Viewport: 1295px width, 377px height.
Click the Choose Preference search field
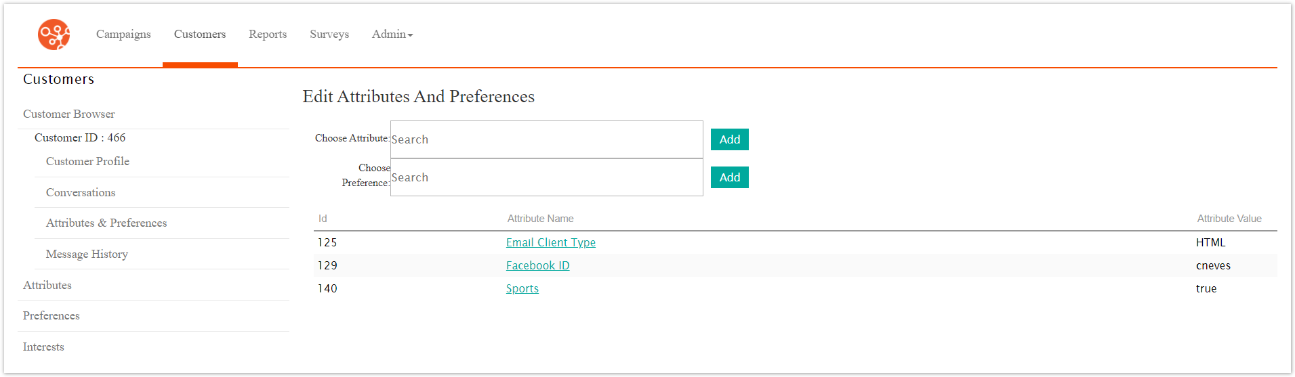tap(546, 177)
